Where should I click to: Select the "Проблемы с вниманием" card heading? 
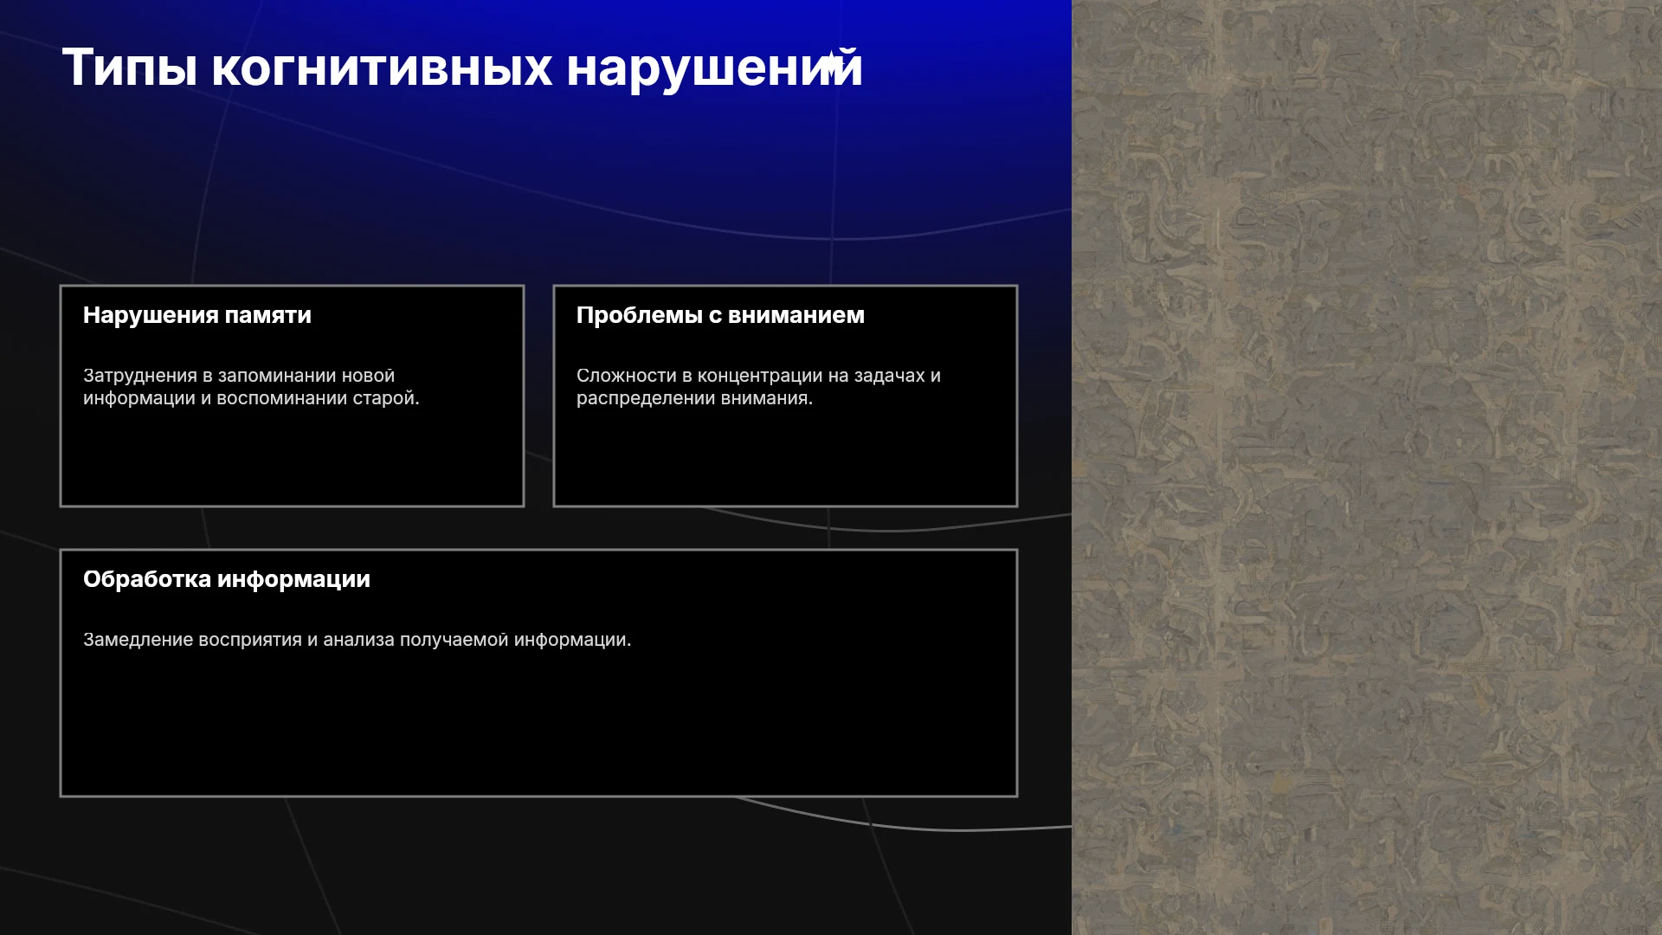[720, 315]
